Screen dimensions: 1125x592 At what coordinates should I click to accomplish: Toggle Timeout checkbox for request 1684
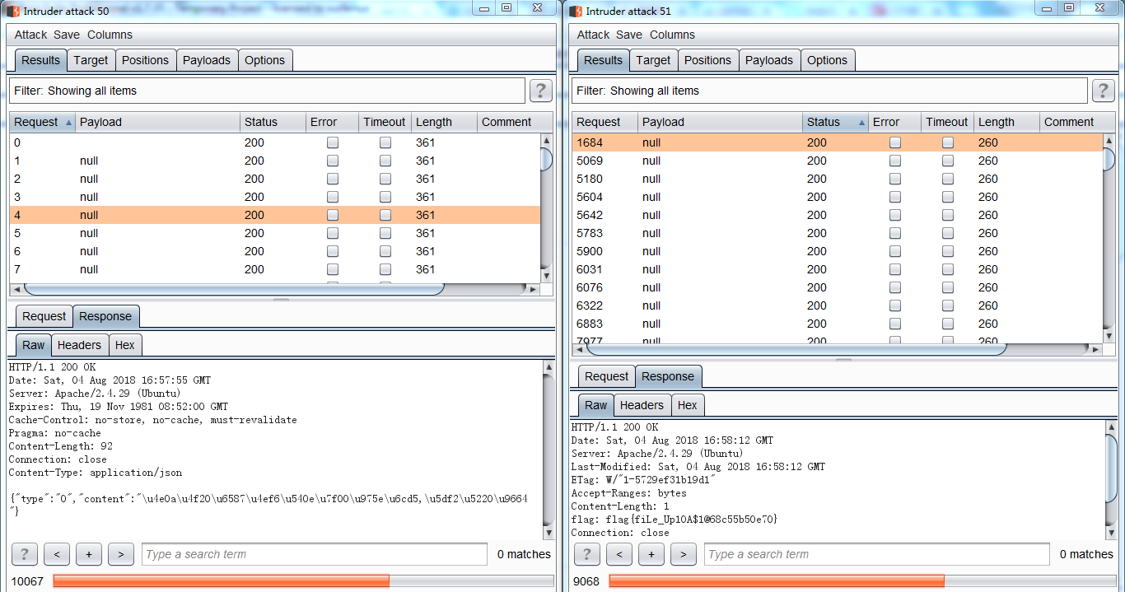coord(948,142)
